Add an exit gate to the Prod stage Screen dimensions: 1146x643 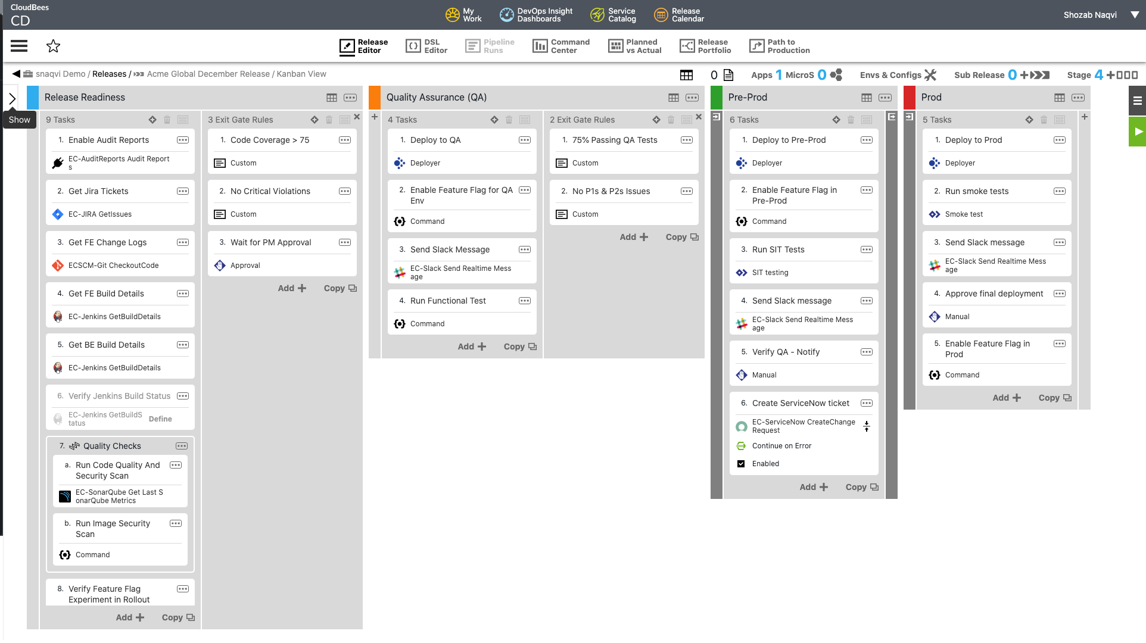[1085, 117]
